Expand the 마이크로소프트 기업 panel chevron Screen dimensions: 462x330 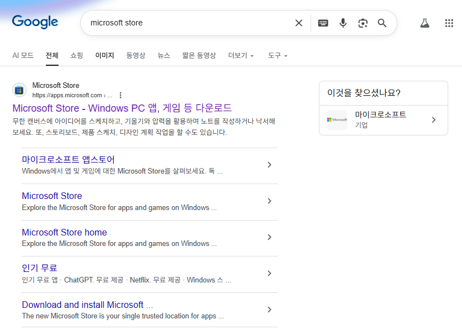pyautogui.click(x=434, y=119)
